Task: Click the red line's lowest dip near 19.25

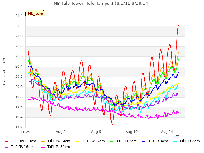Action: pyautogui.click(x=112, y=125)
